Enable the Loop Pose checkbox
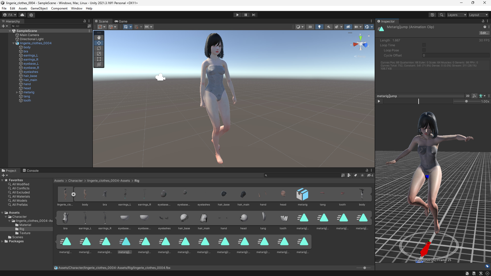This screenshot has height=276, width=491. click(x=424, y=50)
